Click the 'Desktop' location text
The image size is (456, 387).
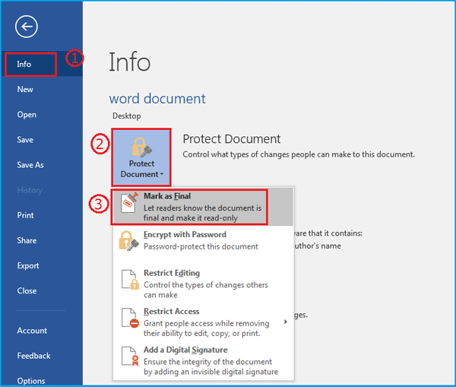tap(127, 116)
